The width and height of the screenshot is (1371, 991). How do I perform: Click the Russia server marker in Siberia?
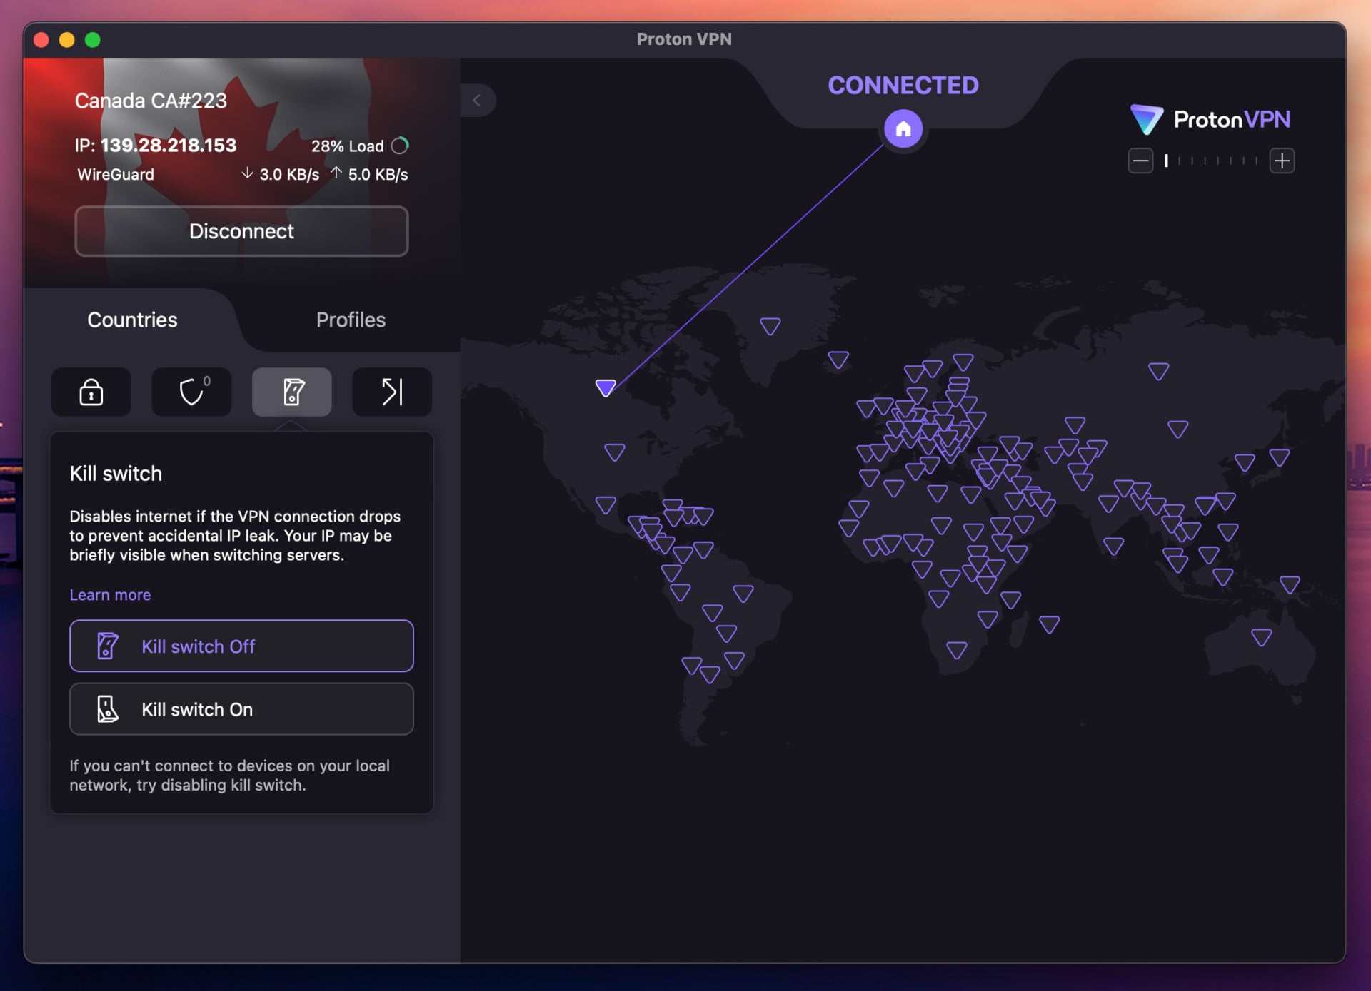tap(1158, 371)
